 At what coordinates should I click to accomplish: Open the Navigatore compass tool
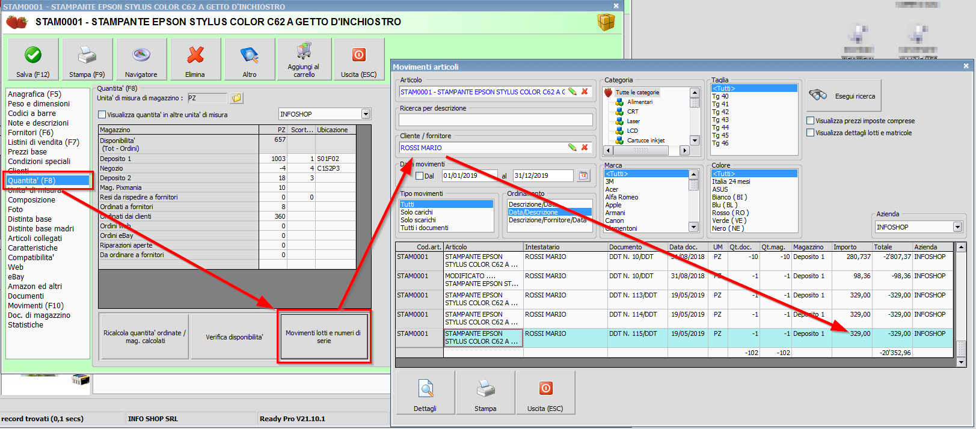(141, 59)
